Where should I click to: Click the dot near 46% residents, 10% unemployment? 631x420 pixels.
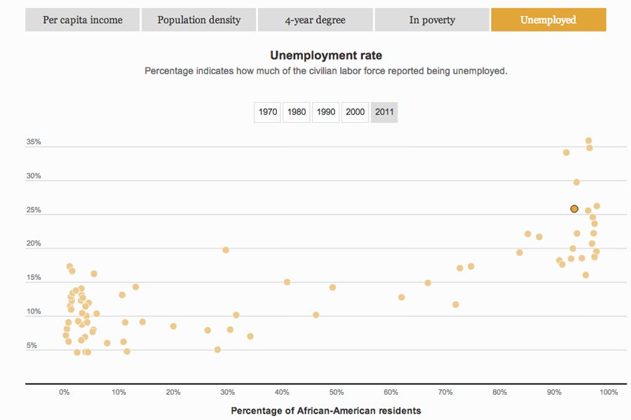(x=316, y=315)
